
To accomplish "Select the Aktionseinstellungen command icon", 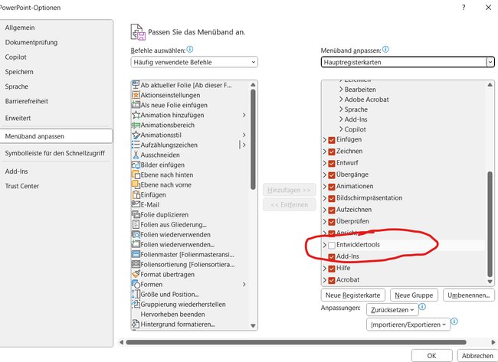I will (x=136, y=95).
